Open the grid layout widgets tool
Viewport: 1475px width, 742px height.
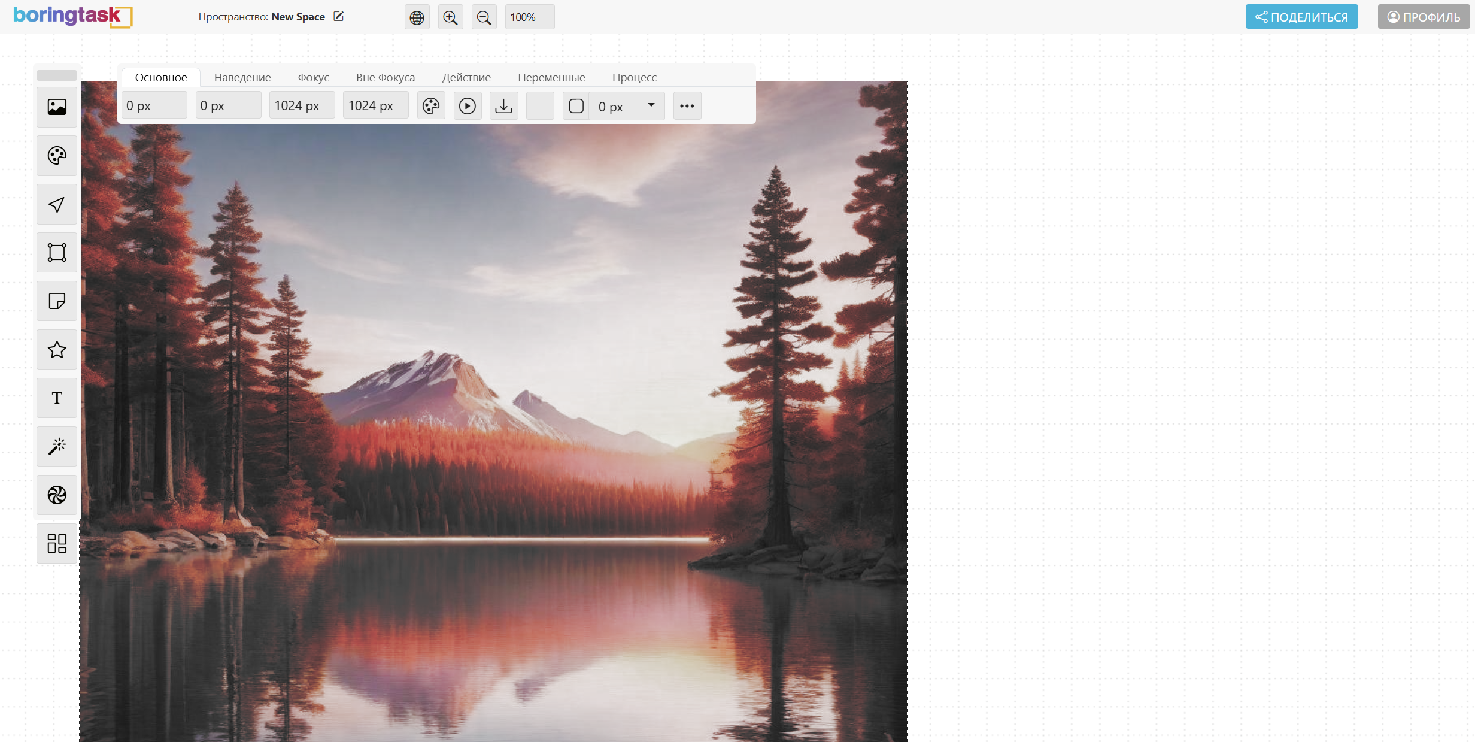click(57, 544)
